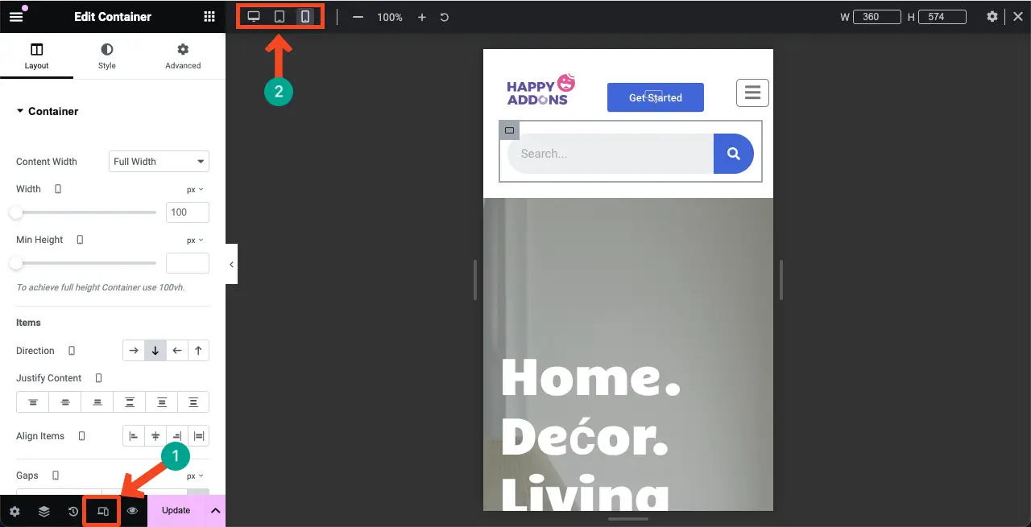Click the Happy Addons logo
Screen dimensions: 1031x527
coord(541,89)
